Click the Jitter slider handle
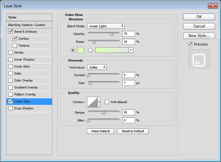Image resolution: width=221 pixels, height=162 pixels. click(x=88, y=120)
